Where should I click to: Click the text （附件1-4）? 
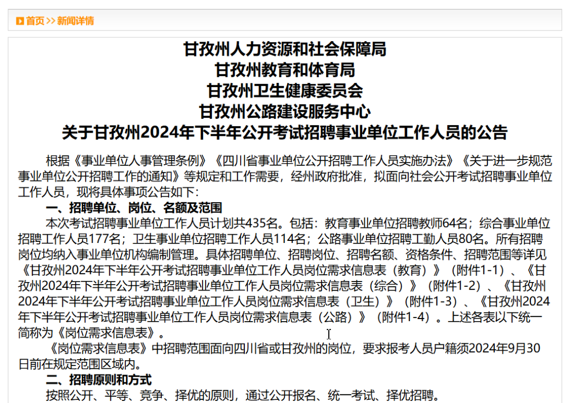pyautogui.click(x=403, y=317)
